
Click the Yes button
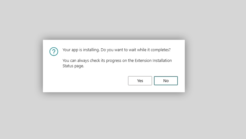[140, 81]
